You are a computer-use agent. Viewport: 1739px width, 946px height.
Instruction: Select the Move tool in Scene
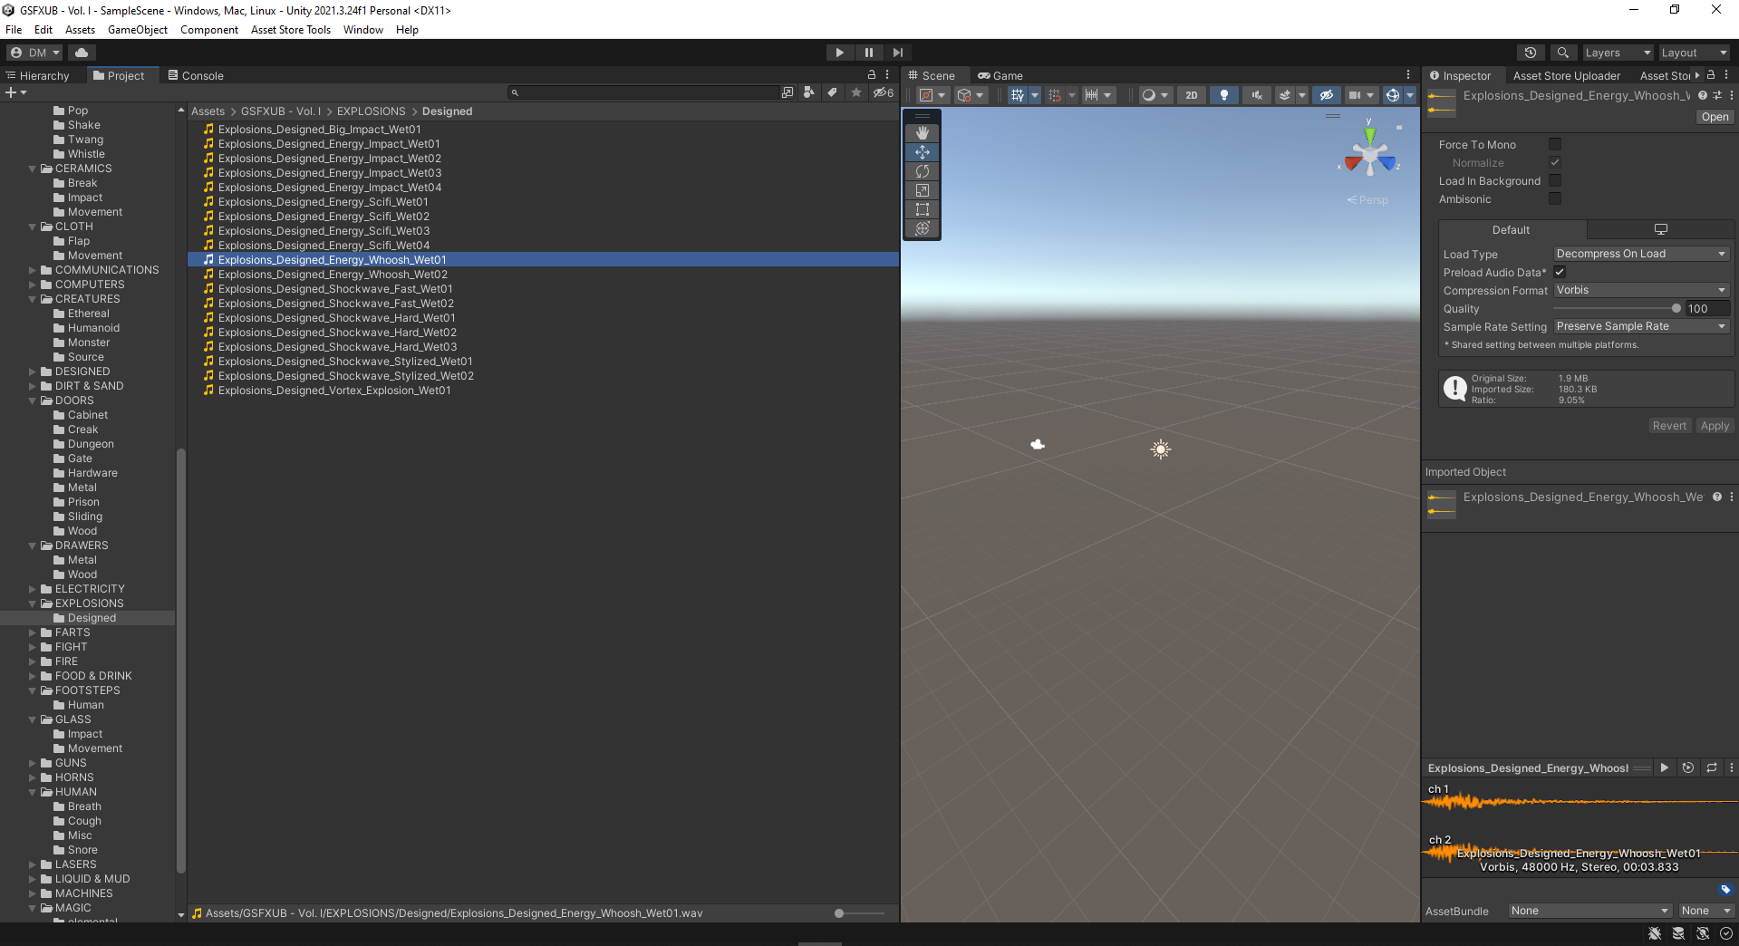pos(923,152)
